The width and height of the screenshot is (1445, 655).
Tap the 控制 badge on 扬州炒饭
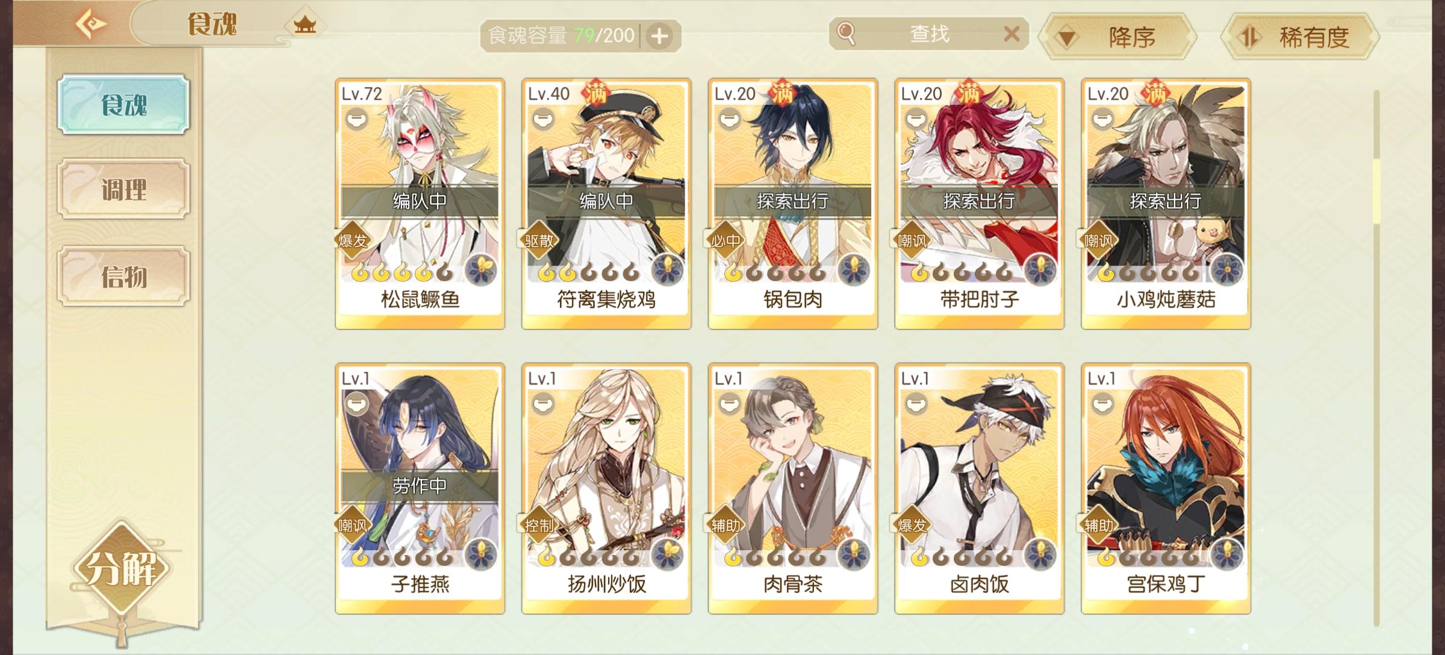[538, 526]
